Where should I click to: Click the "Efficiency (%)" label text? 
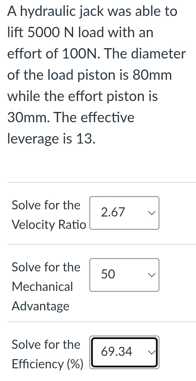(x=47, y=364)
